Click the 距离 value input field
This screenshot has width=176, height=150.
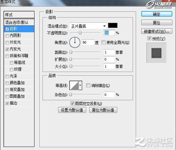(x=109, y=52)
